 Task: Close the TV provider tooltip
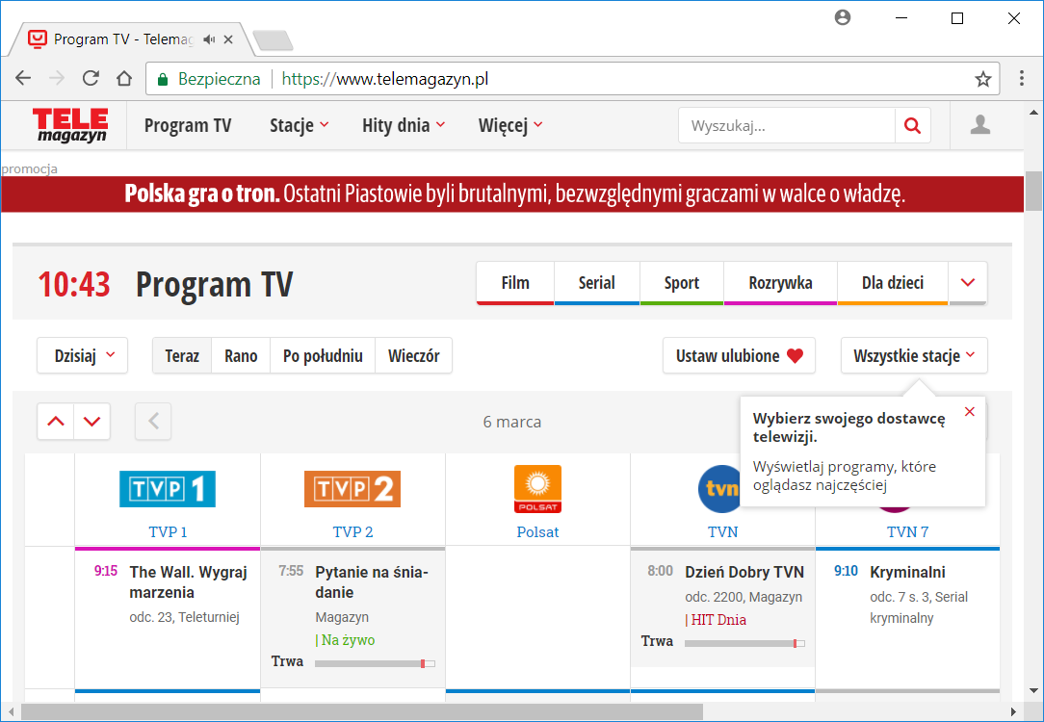click(970, 412)
